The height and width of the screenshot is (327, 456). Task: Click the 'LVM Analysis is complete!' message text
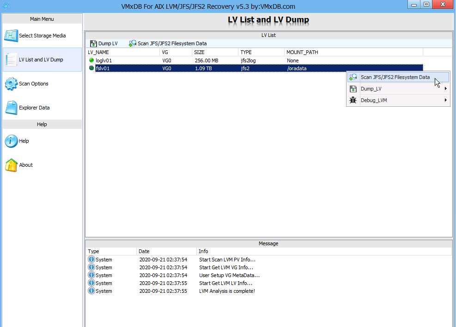[x=227, y=291]
